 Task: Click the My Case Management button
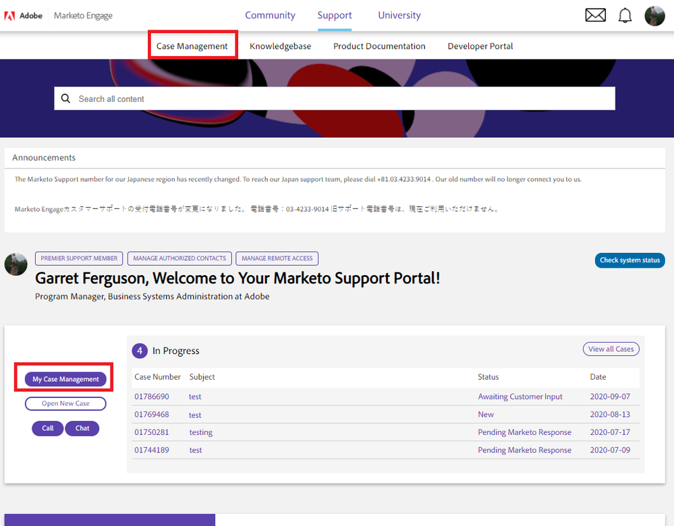pos(65,379)
